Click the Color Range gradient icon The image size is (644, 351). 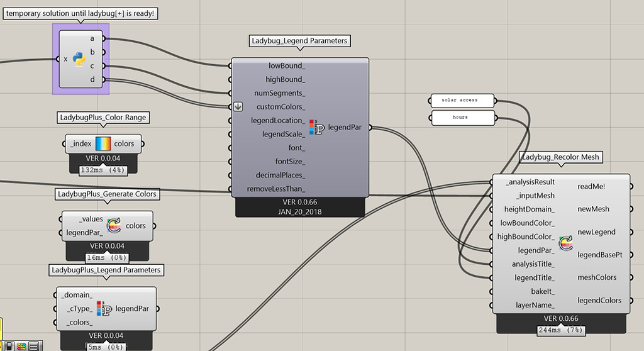point(103,144)
